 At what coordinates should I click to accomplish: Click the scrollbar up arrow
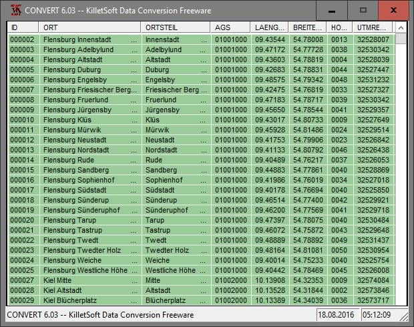(401, 28)
